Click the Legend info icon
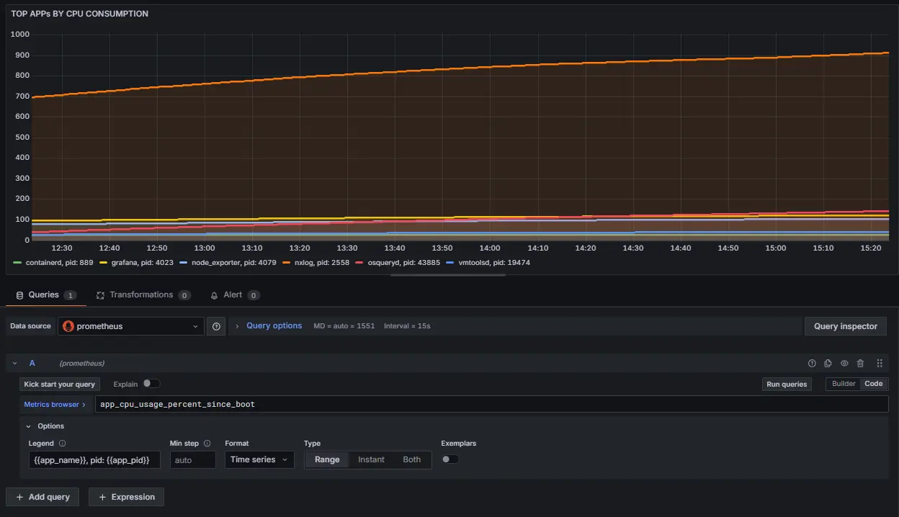The image size is (899, 517). [x=62, y=444]
